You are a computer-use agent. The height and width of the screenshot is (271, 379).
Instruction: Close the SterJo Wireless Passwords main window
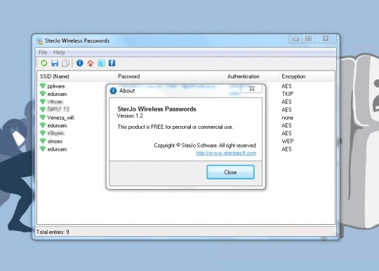click(x=326, y=39)
